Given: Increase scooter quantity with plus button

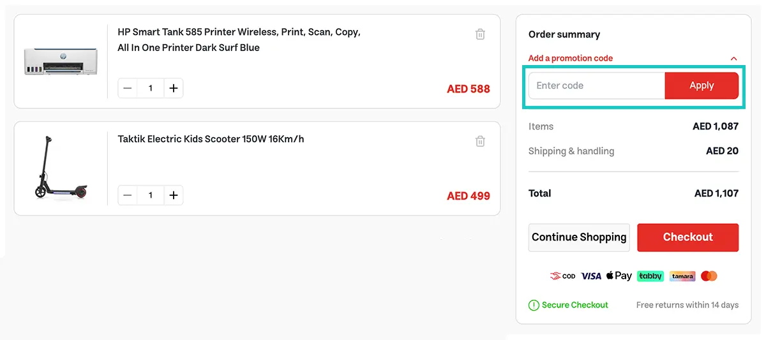Looking at the screenshot, I should point(174,195).
